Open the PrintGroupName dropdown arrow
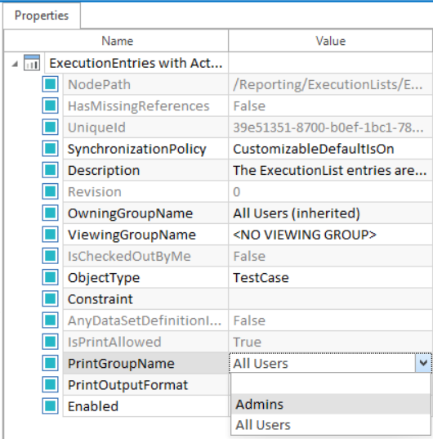The height and width of the screenshot is (439, 433). click(x=423, y=363)
